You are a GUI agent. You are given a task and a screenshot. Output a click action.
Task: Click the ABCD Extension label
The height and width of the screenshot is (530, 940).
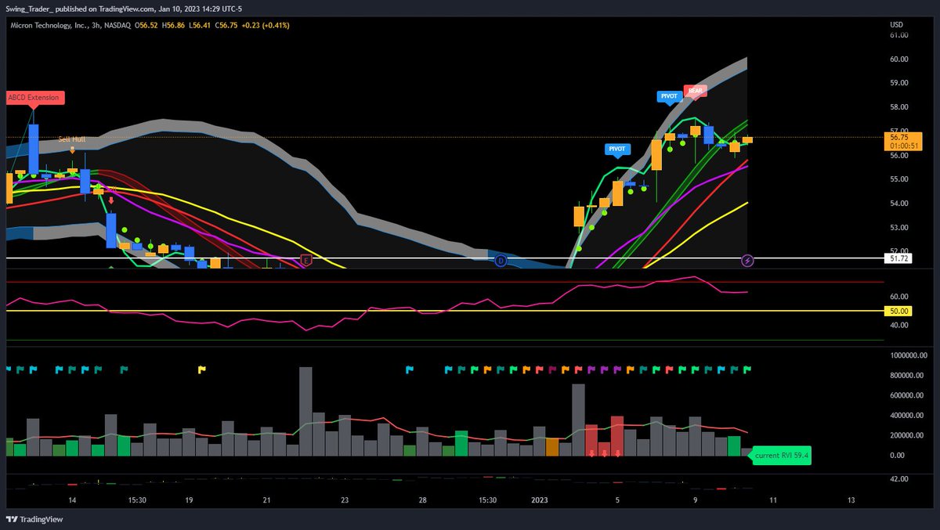[34, 97]
